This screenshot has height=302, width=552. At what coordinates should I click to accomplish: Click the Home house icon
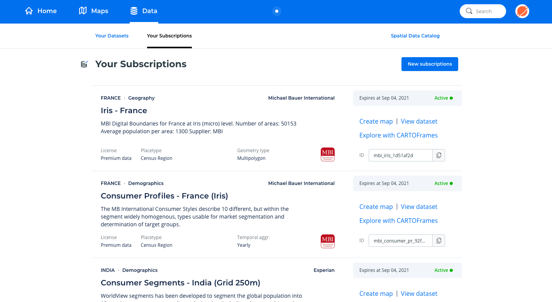click(29, 11)
